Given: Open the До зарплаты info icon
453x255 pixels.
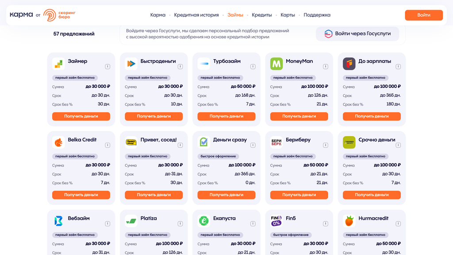Looking at the screenshot, I should click(398, 67).
